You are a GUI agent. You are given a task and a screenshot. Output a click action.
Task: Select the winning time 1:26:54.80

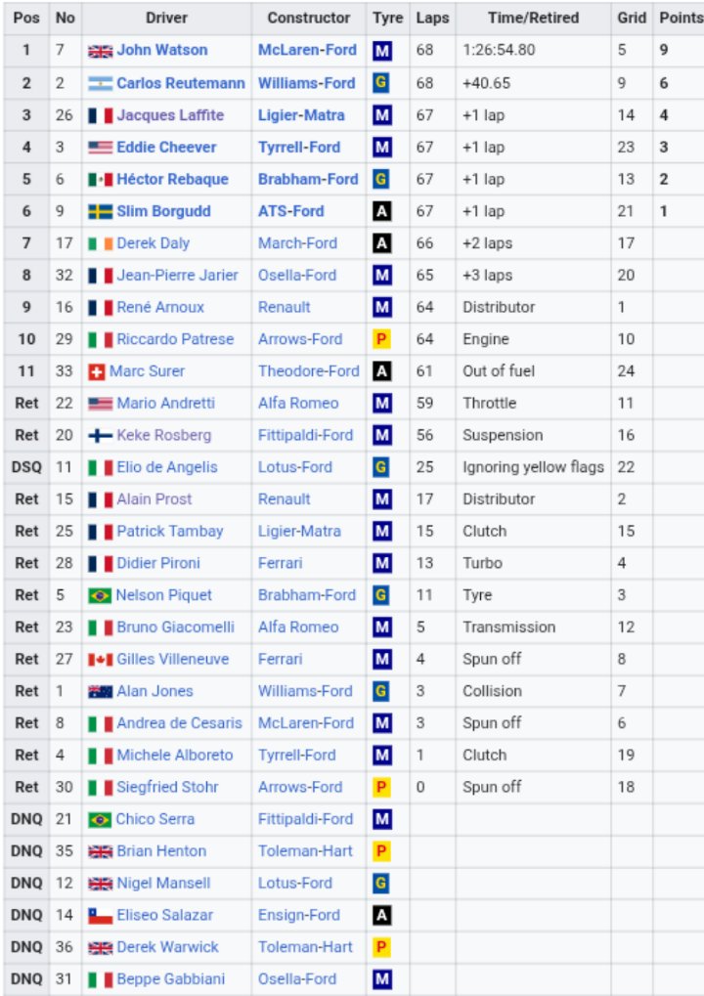coord(499,50)
